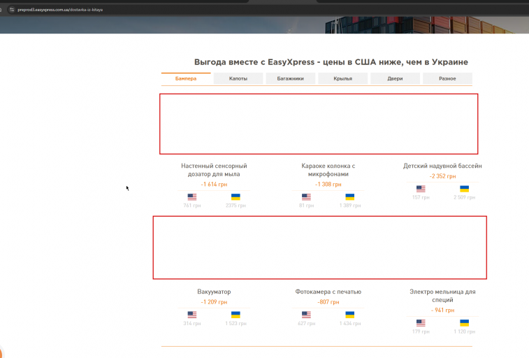This screenshot has height=358, width=529.
Task: Click the - 941 грн savings text
Action: tap(442, 310)
